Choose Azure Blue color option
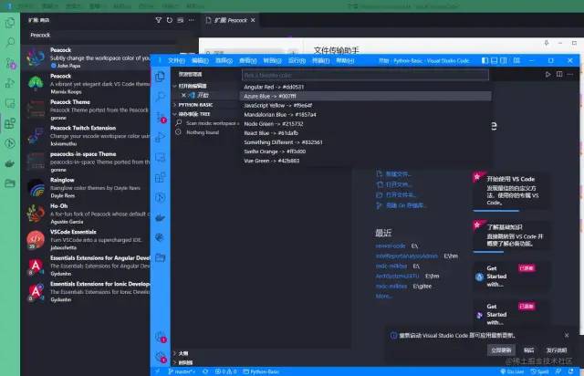Screen dimensions: 584x376 [366, 96]
